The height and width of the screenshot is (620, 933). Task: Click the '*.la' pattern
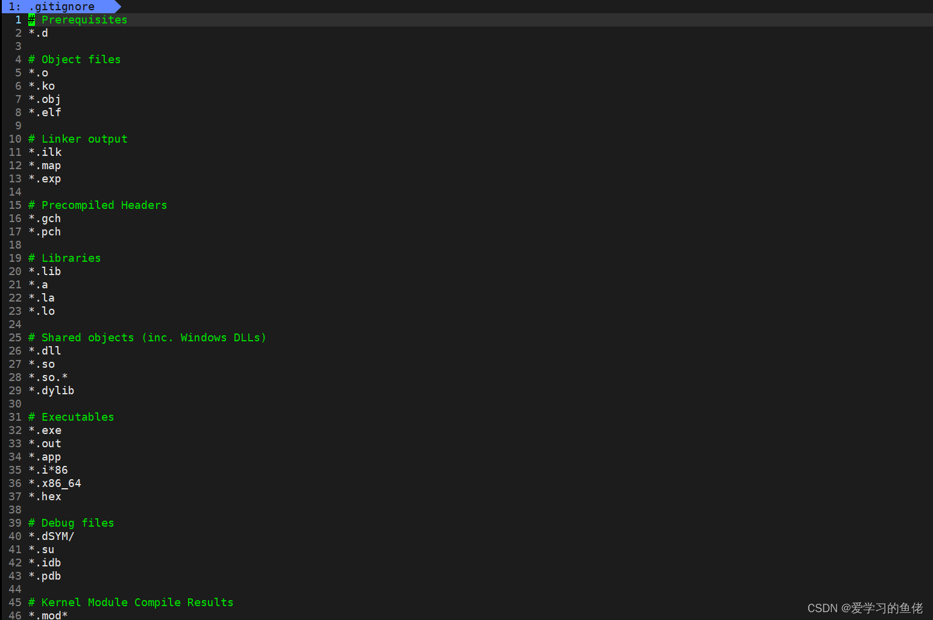[x=42, y=298]
